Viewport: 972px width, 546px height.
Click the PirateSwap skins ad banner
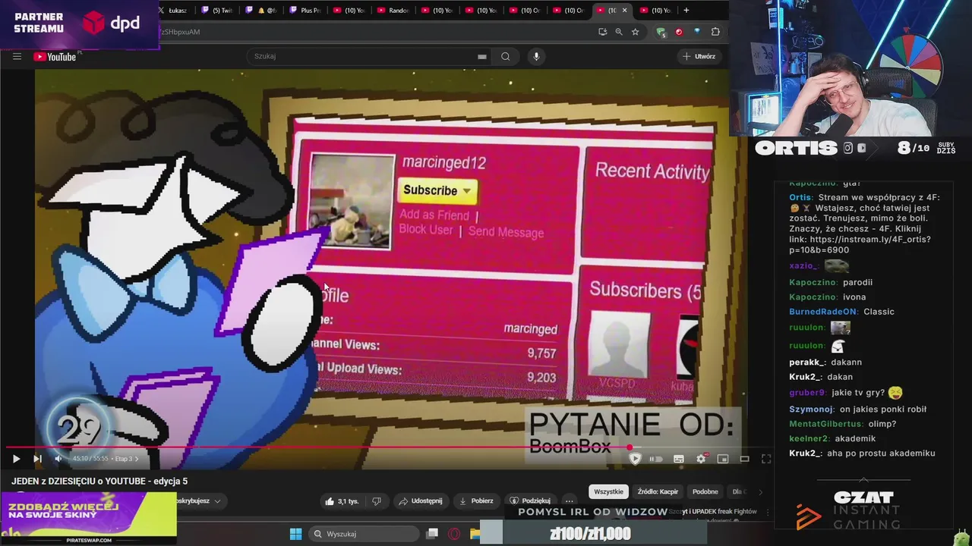pyautogui.click(x=89, y=518)
